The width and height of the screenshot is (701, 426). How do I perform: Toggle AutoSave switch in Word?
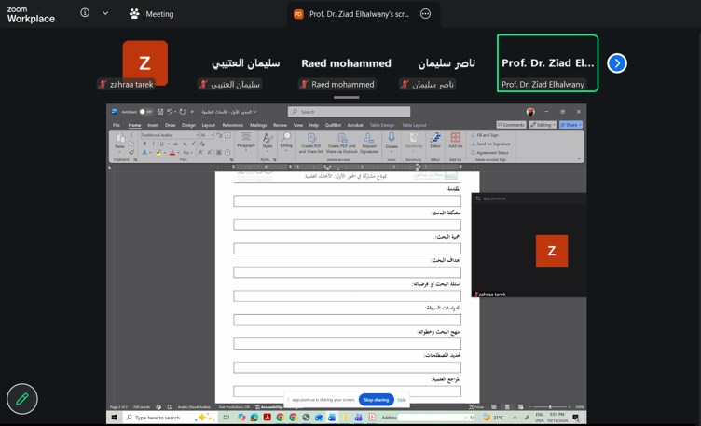tap(145, 112)
